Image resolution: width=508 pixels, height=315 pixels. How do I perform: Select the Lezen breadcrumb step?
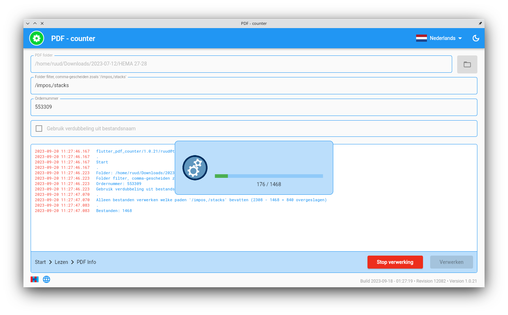[x=61, y=262]
